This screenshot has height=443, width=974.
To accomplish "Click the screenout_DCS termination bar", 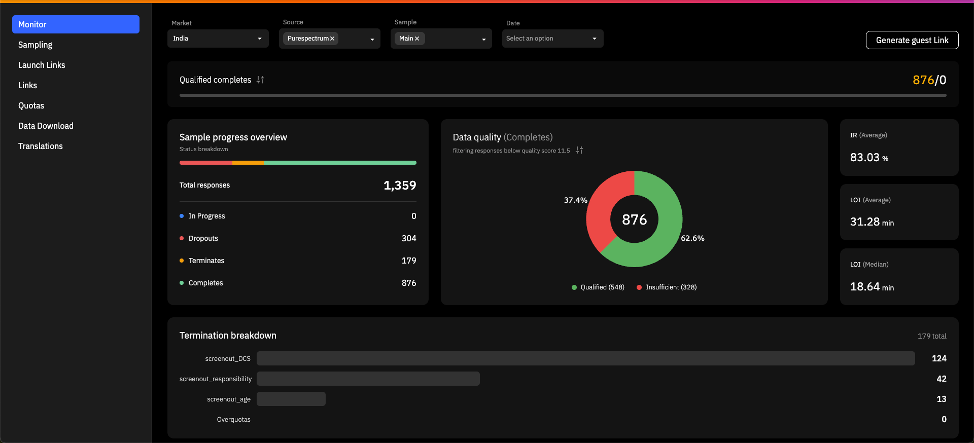I will 585,358.
